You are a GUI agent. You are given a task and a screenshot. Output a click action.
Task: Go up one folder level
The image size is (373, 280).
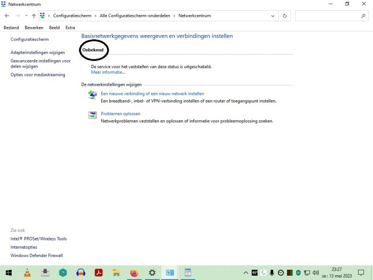coord(34,16)
